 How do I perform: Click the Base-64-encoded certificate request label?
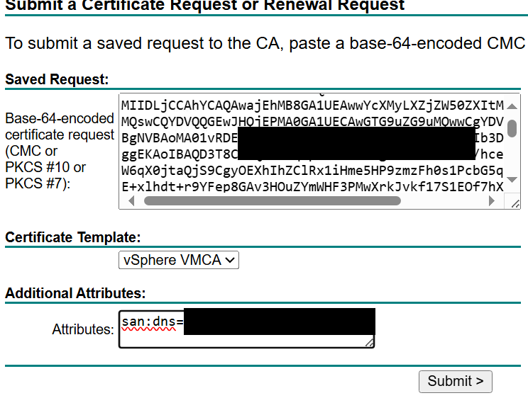(x=60, y=151)
